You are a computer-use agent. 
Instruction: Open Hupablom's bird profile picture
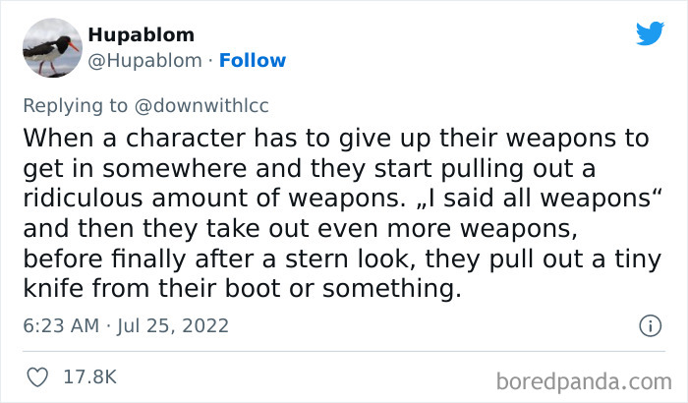coord(49,46)
